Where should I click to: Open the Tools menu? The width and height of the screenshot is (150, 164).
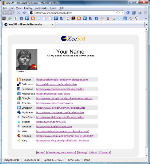pyautogui.click(x=53, y=8)
